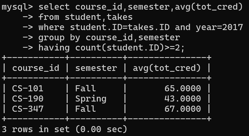Click the having keyword in the query
Viewport: 249px width, 136px height.
54,47
